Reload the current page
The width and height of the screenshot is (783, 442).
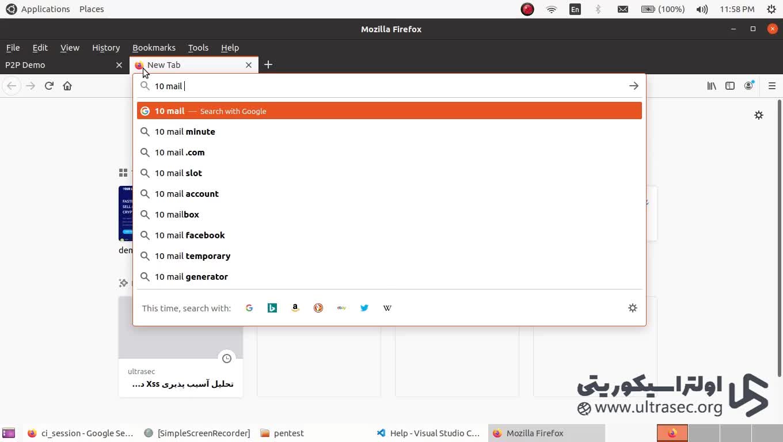point(49,86)
